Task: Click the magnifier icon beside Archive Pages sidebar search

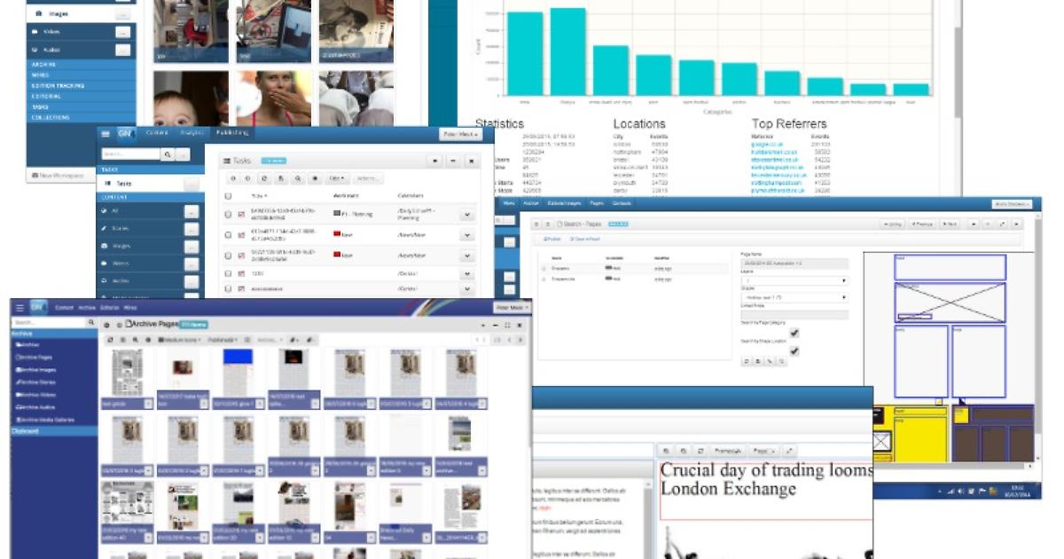Action: [91, 323]
